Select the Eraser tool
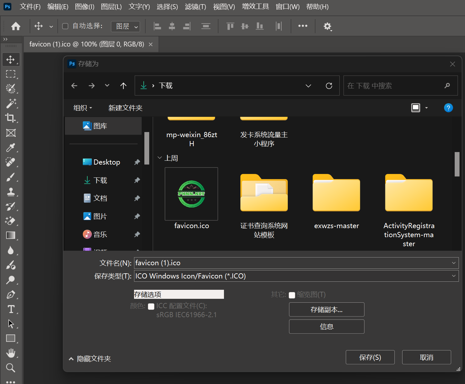Screen dimensions: 465x384 pyautogui.click(x=11, y=221)
